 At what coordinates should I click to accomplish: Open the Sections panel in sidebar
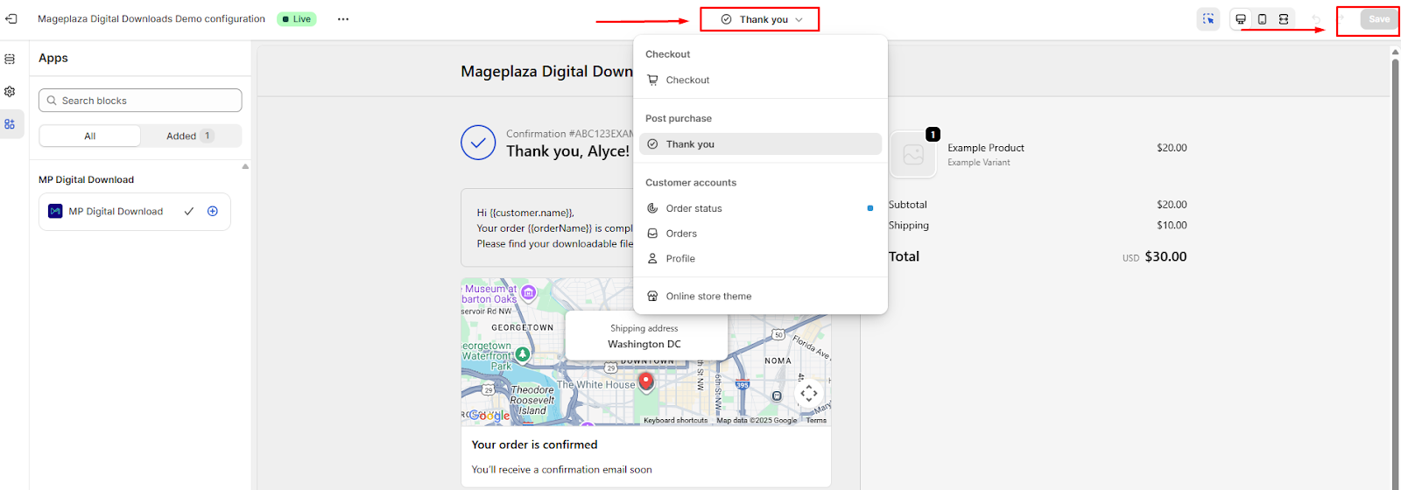(x=10, y=59)
